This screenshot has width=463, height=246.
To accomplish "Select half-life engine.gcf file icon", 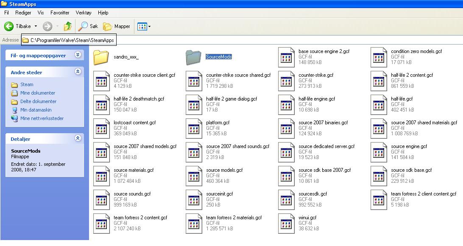I will pyautogui.click(x=286, y=104).
